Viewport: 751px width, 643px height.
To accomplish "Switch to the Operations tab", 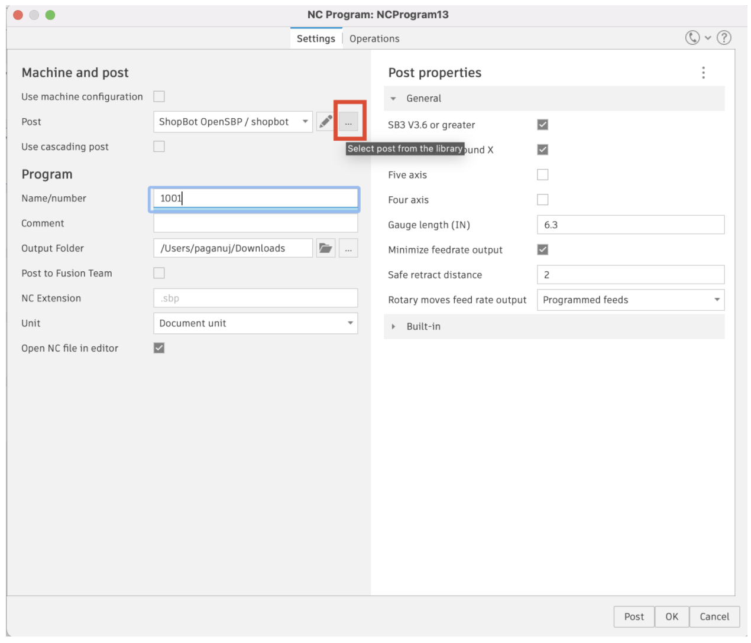I will click(374, 38).
